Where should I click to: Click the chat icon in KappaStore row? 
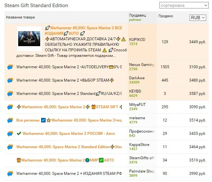click(10, 147)
